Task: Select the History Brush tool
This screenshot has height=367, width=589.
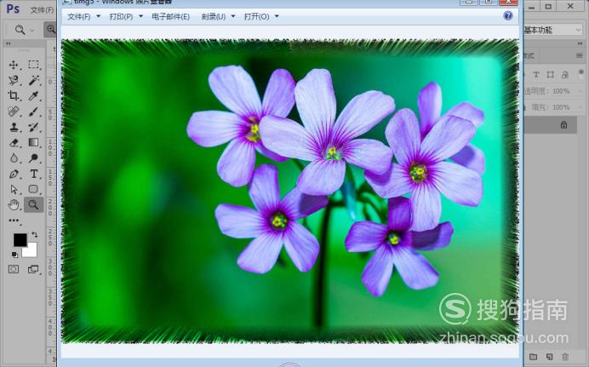Action: [33, 127]
